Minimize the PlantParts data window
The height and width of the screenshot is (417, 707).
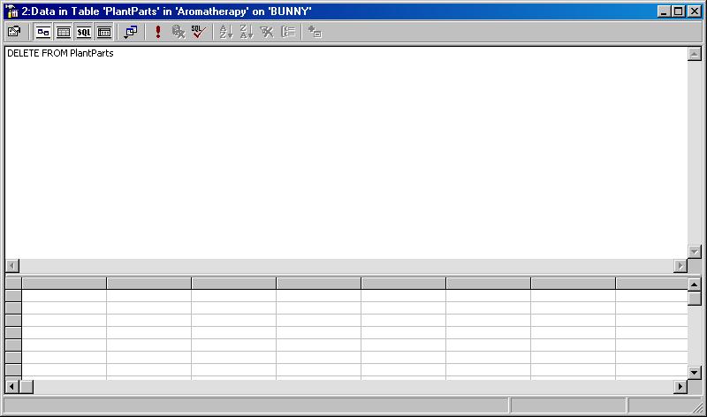pos(664,11)
